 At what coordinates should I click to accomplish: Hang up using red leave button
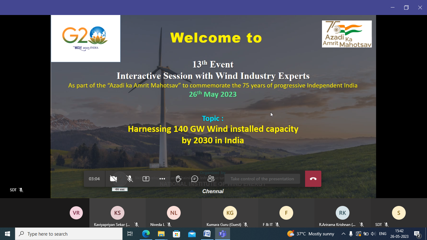[x=313, y=179]
